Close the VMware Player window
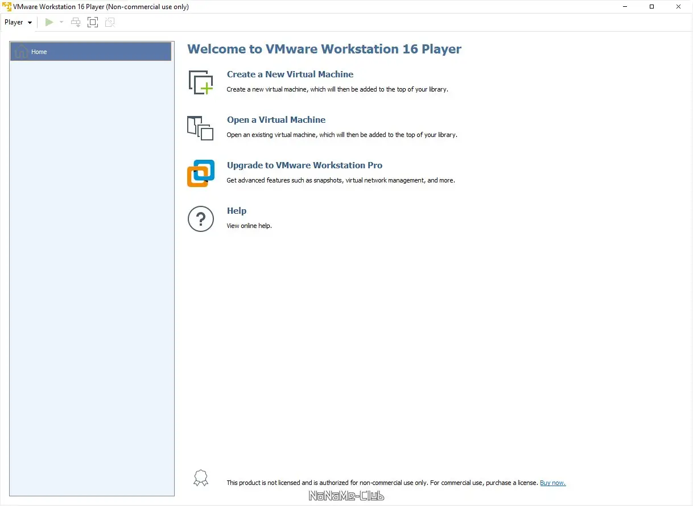 [x=679, y=7]
